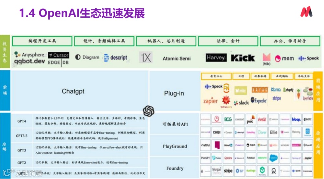The height and width of the screenshot is (179, 324).
Task: Click the bloop. logo tile
Action: 296,119
